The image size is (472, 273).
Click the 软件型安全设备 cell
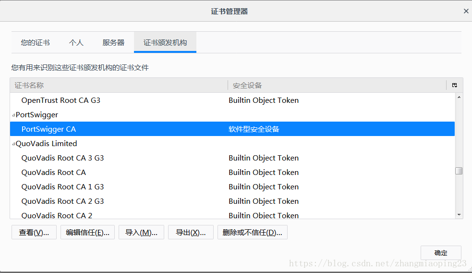click(254, 129)
